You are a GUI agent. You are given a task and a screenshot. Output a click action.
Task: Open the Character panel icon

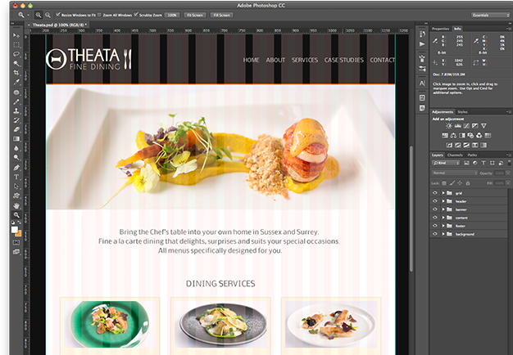coord(422,83)
